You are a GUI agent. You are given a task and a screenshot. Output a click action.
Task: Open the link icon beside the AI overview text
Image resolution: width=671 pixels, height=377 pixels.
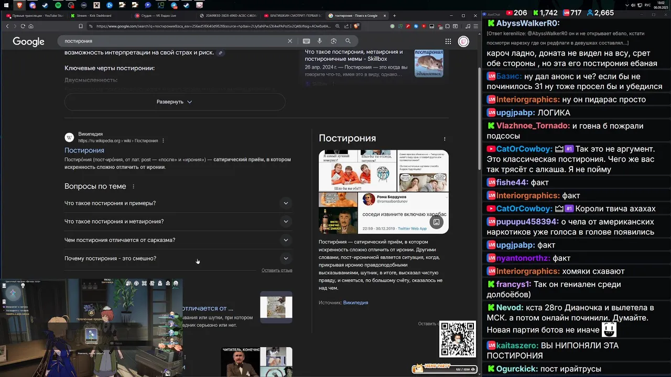point(221,53)
